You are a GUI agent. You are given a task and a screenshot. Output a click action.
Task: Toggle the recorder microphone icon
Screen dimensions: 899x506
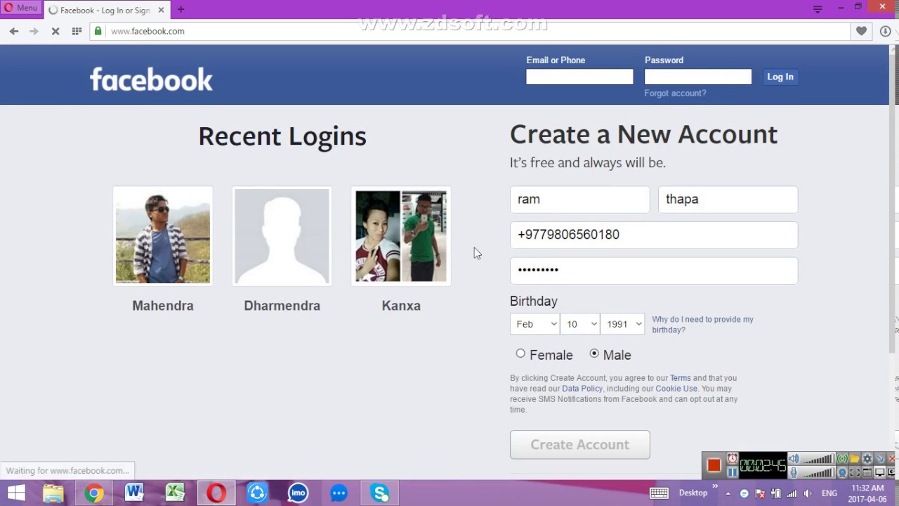[794, 472]
